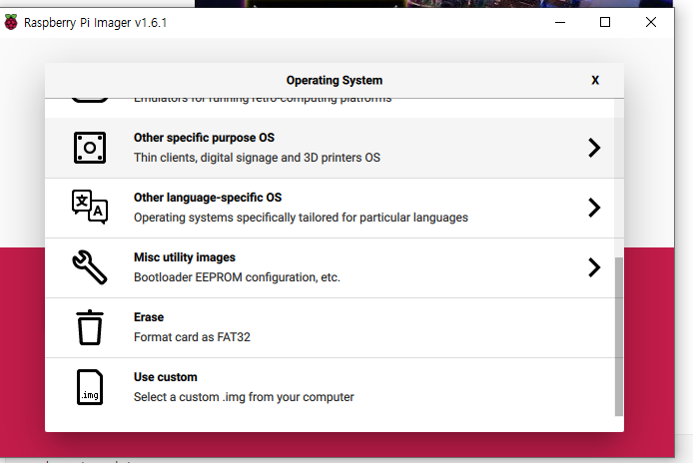This screenshot has height=463, width=693.
Task: Click the Raspberry Pi logo in title bar
Action: (x=11, y=22)
